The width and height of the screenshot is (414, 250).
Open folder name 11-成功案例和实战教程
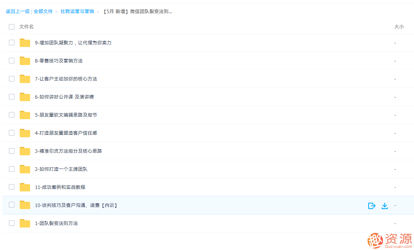point(60,187)
